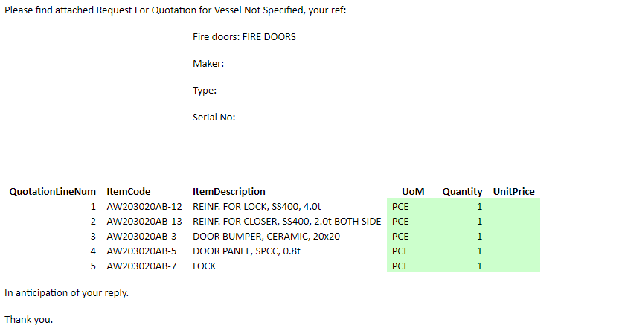The width and height of the screenshot is (622, 331).
Task: Click the UnitPrice cell for DOOR BUMPER row
Action: pos(513,236)
